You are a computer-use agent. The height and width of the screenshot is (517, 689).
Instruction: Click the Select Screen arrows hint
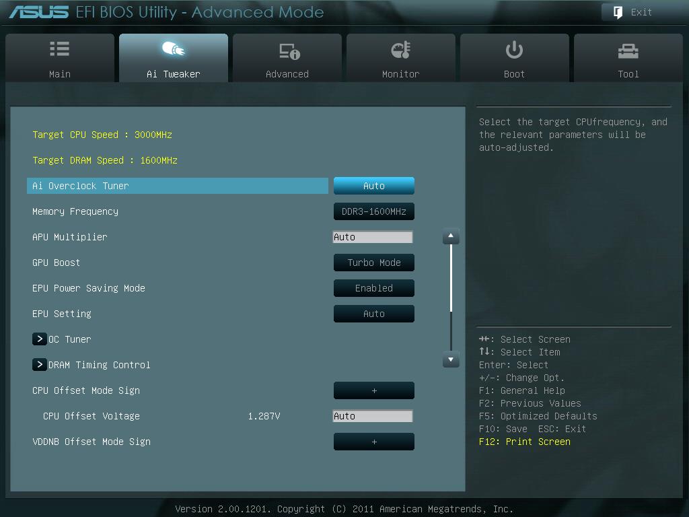(x=524, y=339)
